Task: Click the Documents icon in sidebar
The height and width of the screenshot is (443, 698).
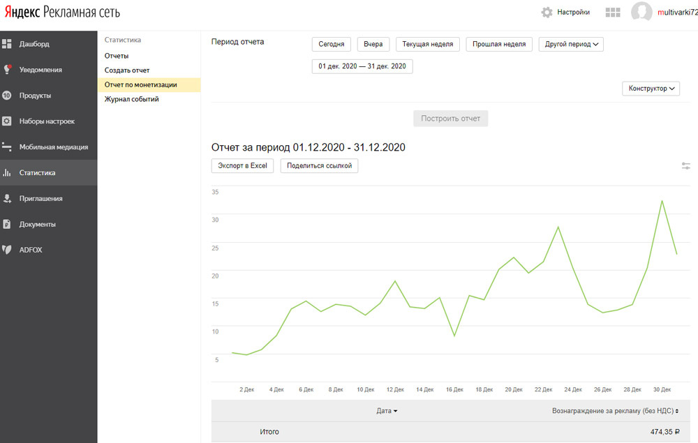Action: [x=7, y=225]
